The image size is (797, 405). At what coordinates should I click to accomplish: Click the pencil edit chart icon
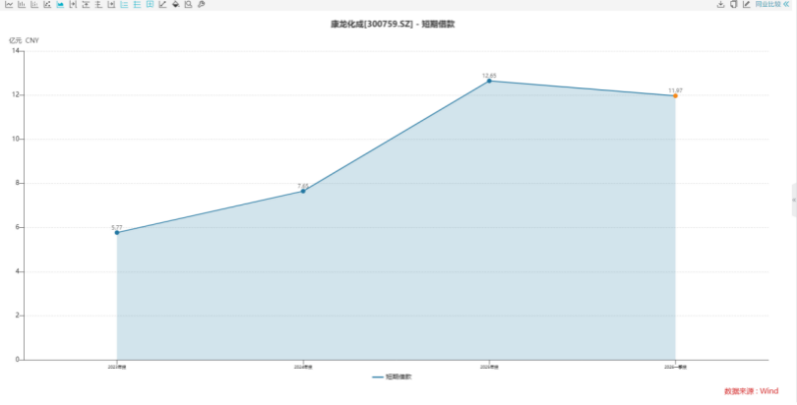click(746, 5)
